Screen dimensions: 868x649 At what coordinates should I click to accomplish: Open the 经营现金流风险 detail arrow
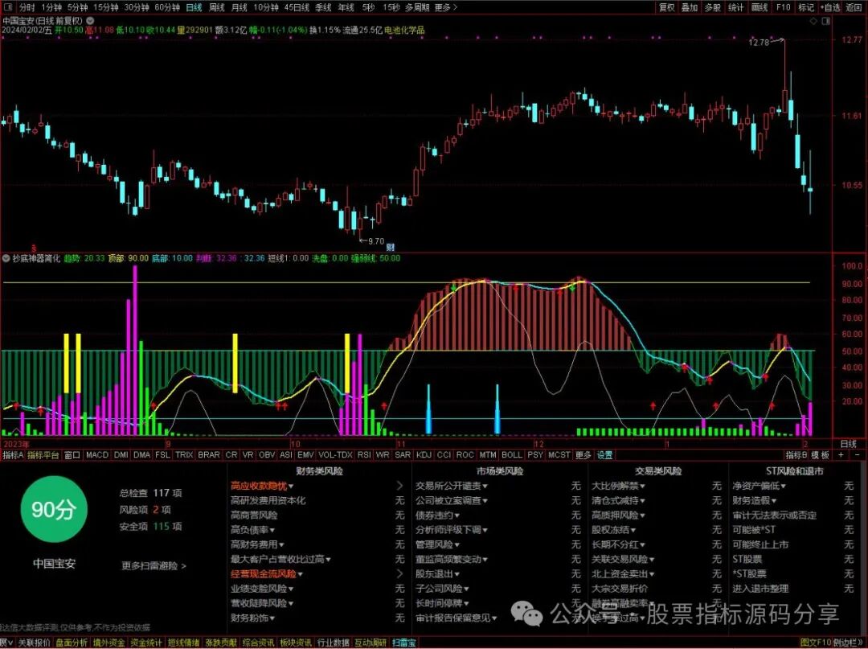pos(400,573)
